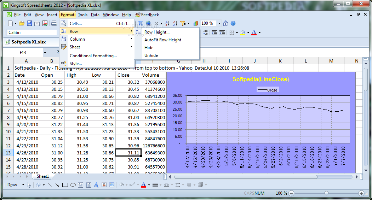Select the arrow drawing tool
Viewport: 372px width, 200px height.
point(57,185)
